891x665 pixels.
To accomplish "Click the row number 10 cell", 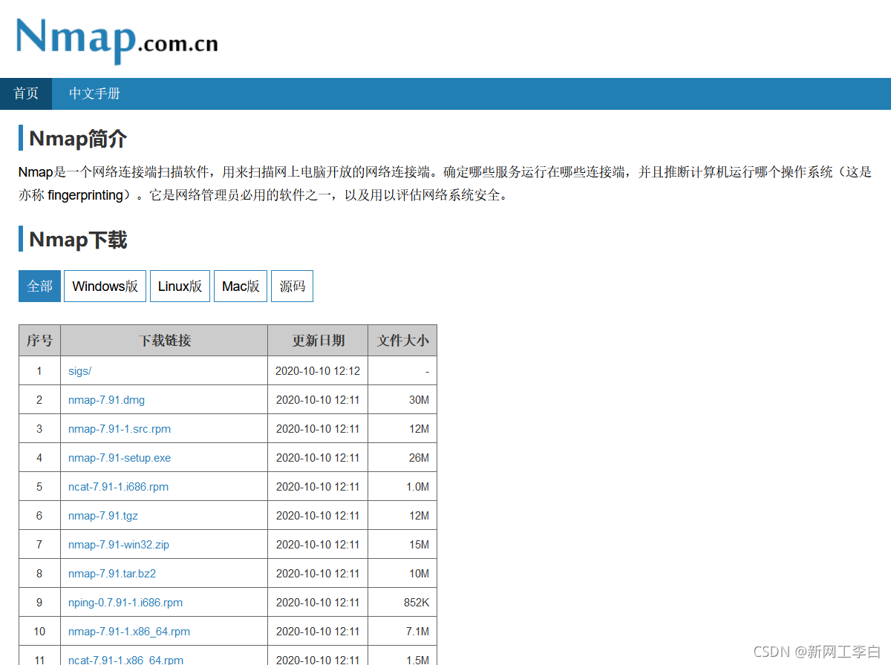I will pyautogui.click(x=39, y=632).
